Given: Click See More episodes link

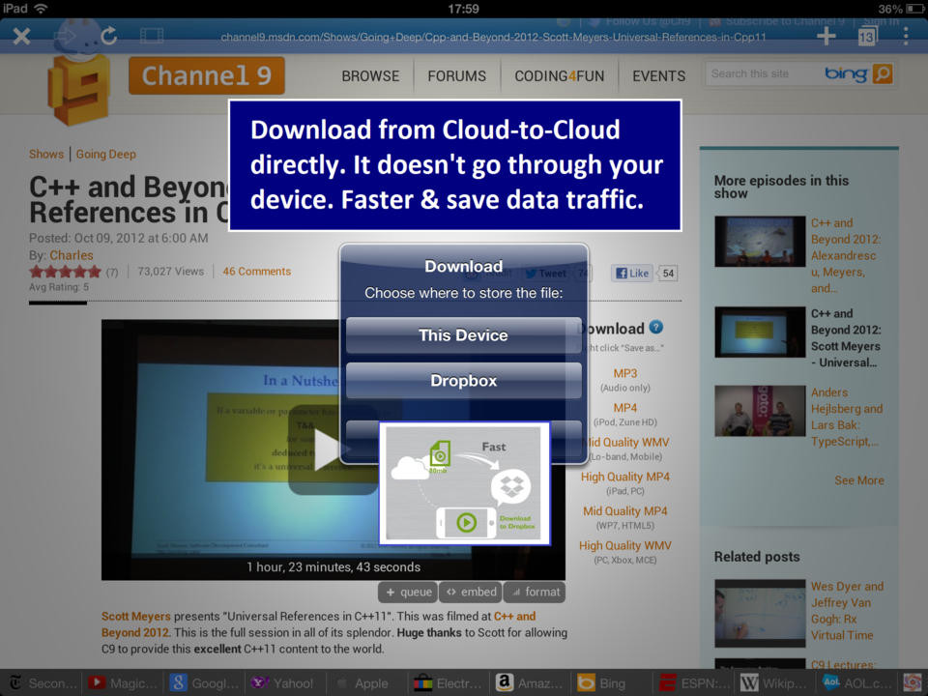Looking at the screenshot, I should [858, 480].
